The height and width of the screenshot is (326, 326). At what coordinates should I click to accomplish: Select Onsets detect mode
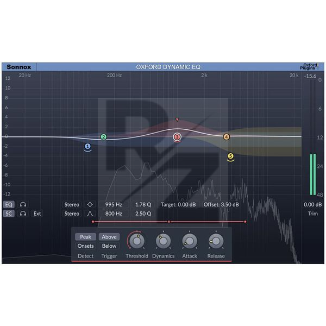pyautogui.click(x=85, y=246)
